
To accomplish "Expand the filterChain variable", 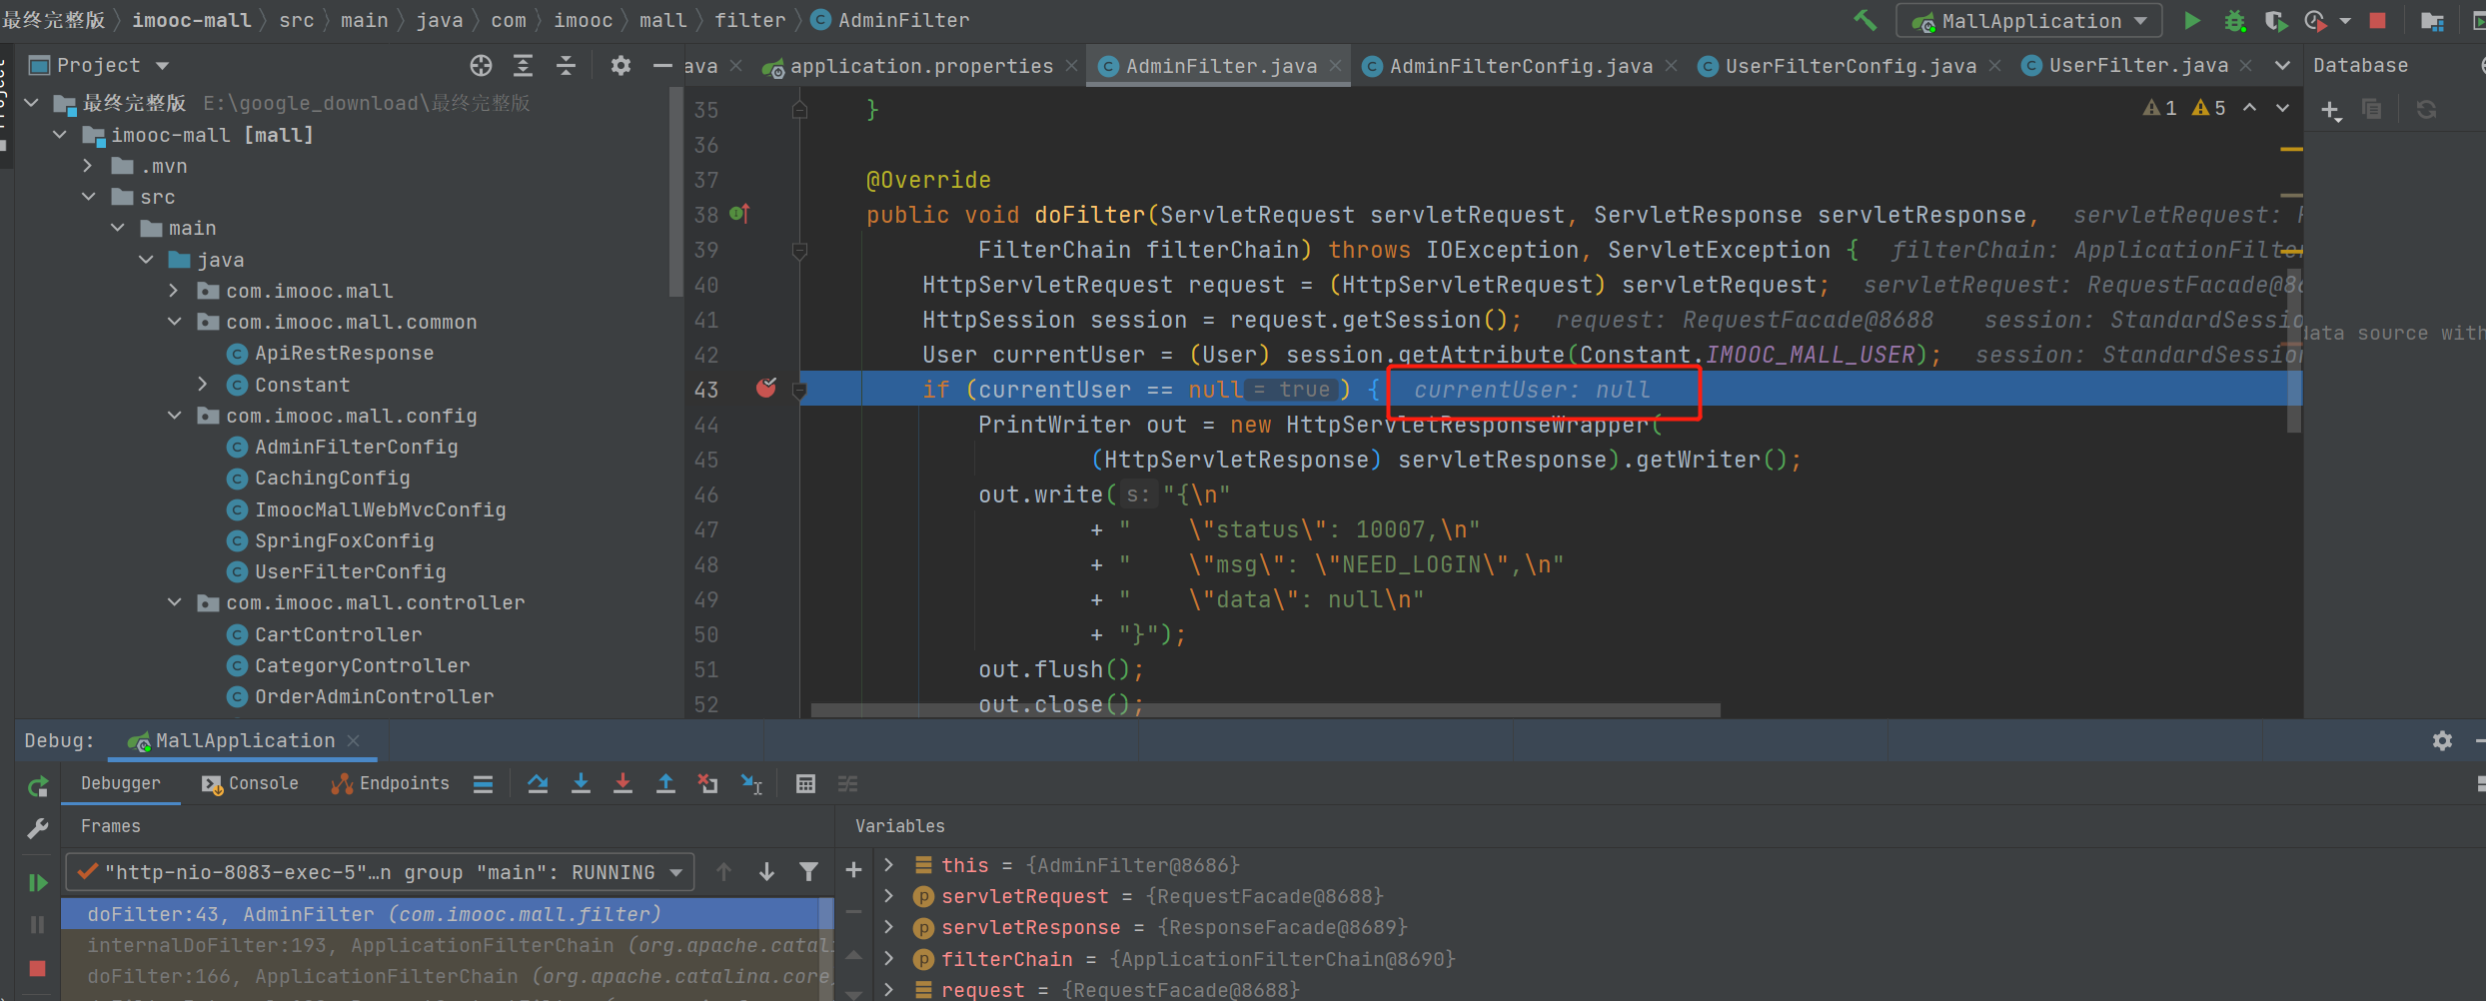I will click(x=889, y=959).
